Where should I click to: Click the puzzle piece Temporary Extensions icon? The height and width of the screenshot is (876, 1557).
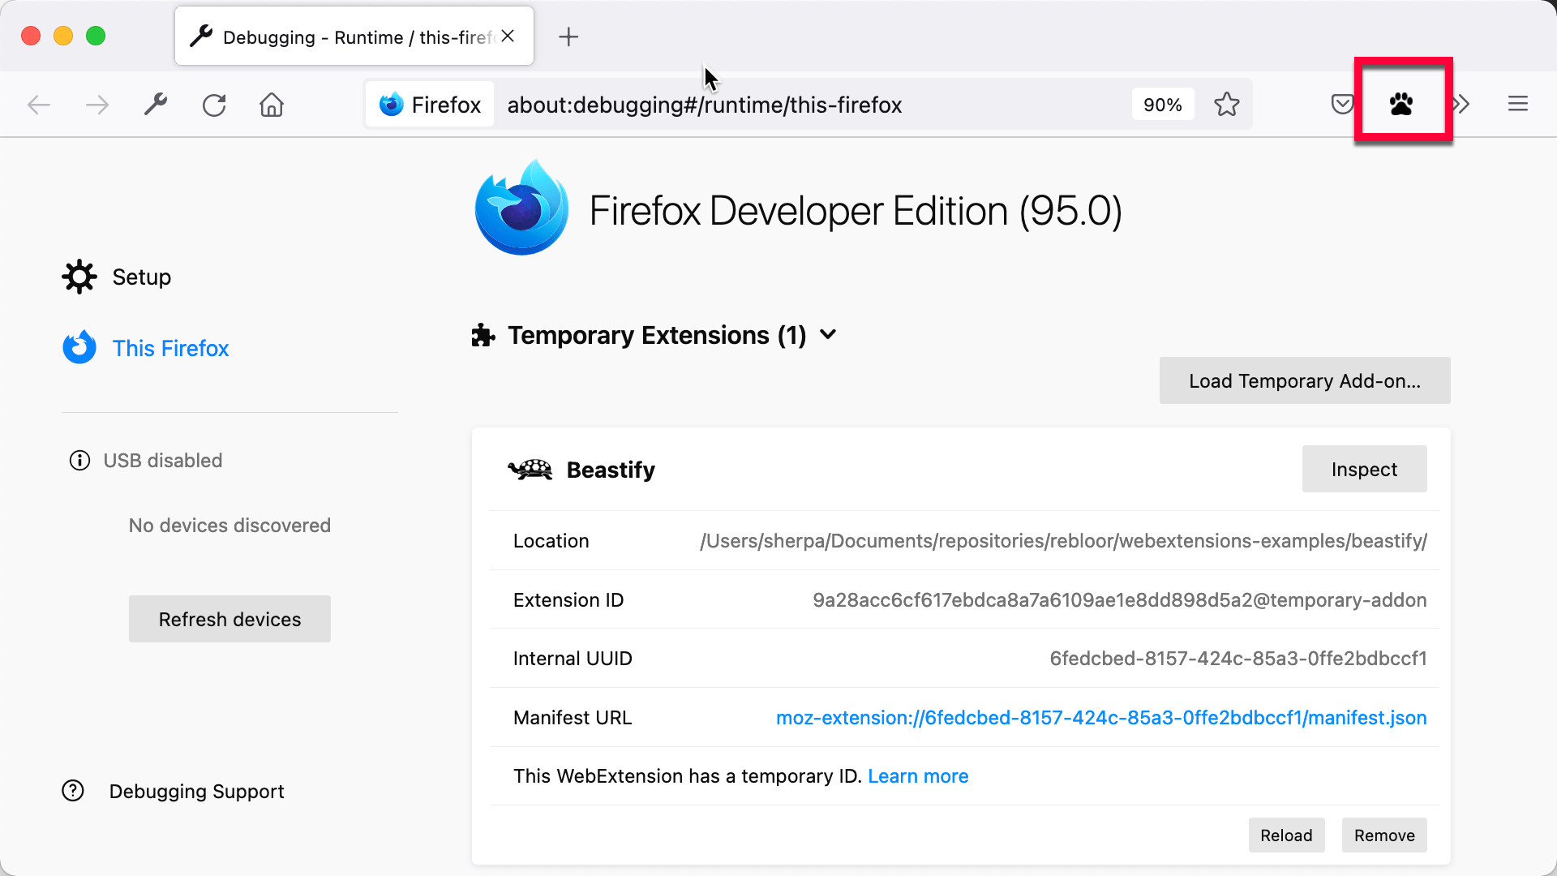point(483,335)
